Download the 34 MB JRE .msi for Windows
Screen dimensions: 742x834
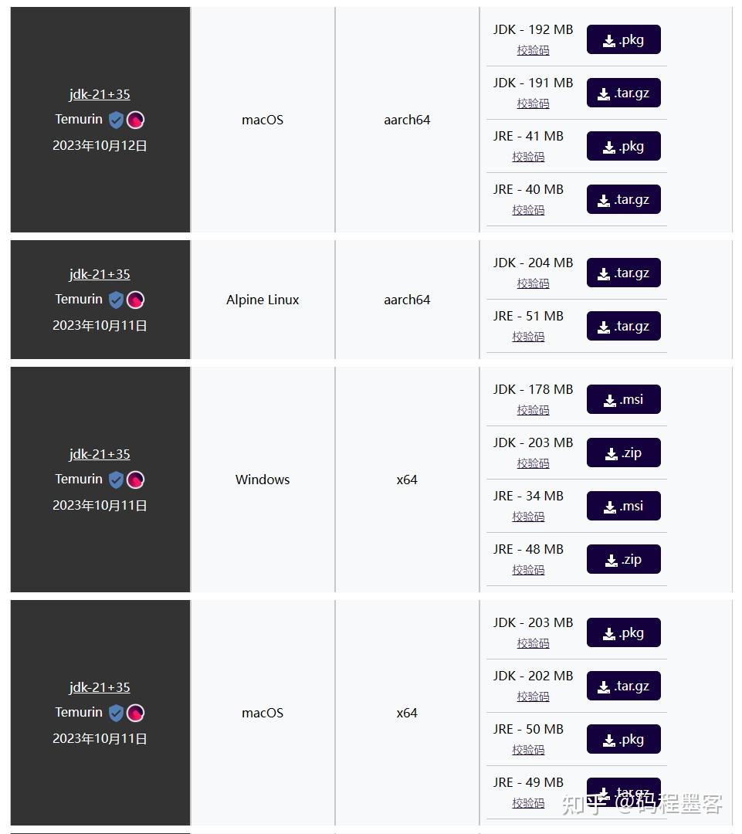pyautogui.click(x=623, y=507)
